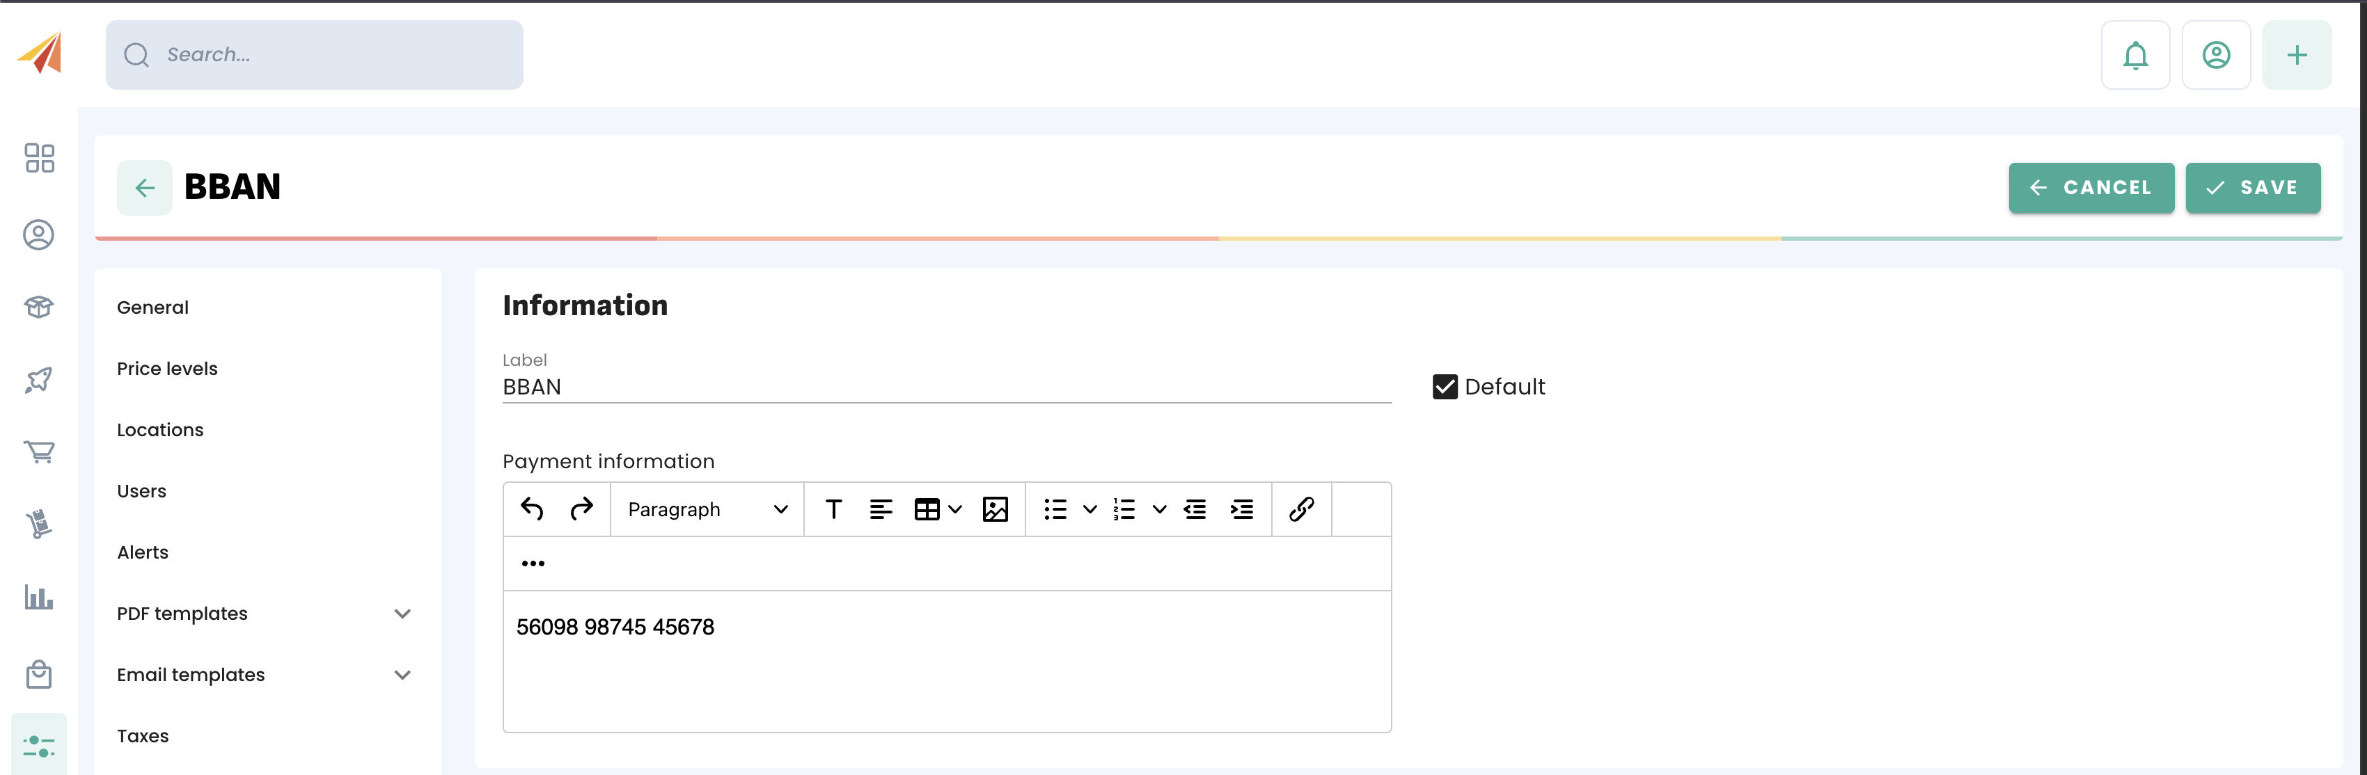The height and width of the screenshot is (775, 2367).
Task: Click the insert link icon
Action: click(1301, 509)
